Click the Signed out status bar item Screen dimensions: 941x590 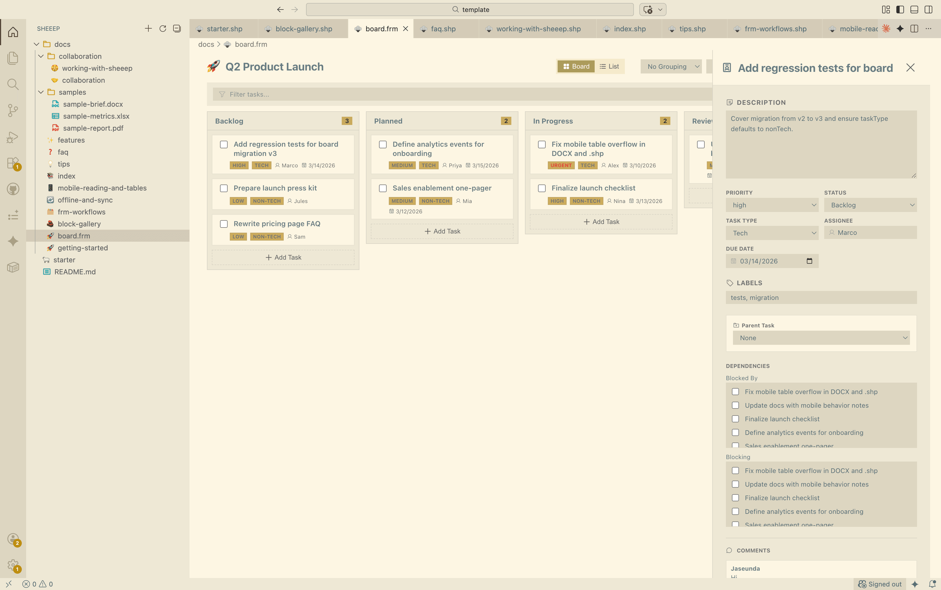(879, 584)
